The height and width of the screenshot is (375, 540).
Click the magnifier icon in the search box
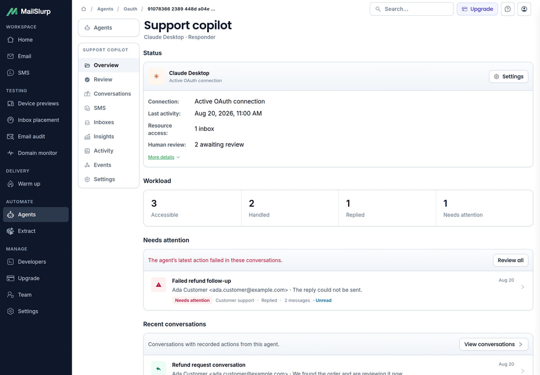tap(378, 9)
